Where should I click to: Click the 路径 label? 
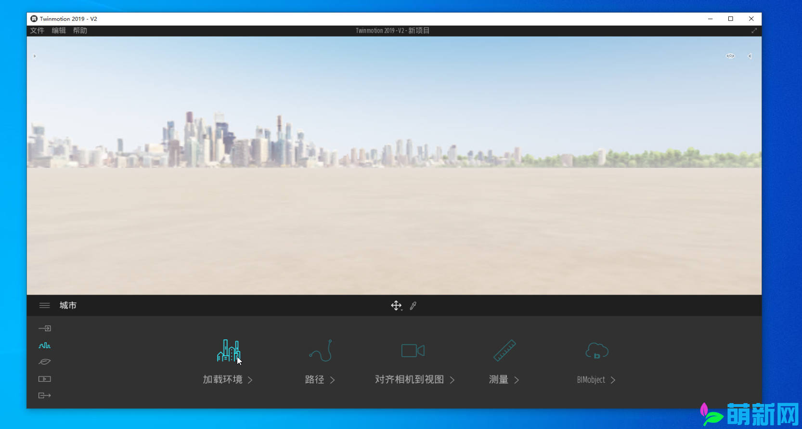coord(315,379)
